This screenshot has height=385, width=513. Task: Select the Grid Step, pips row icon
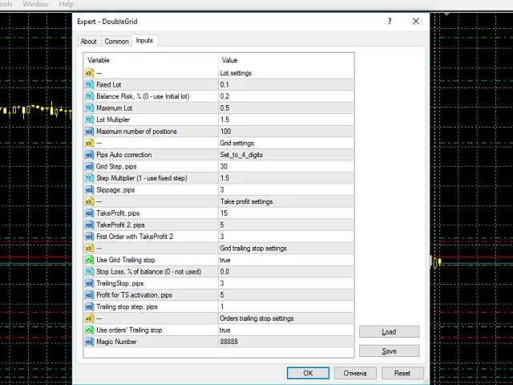click(x=89, y=166)
